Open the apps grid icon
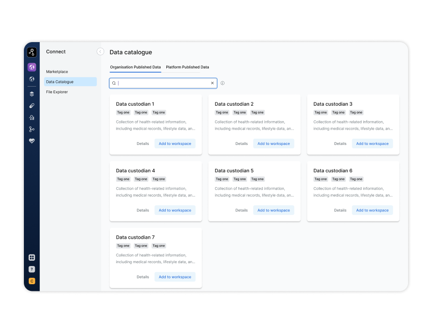 tap(32, 257)
